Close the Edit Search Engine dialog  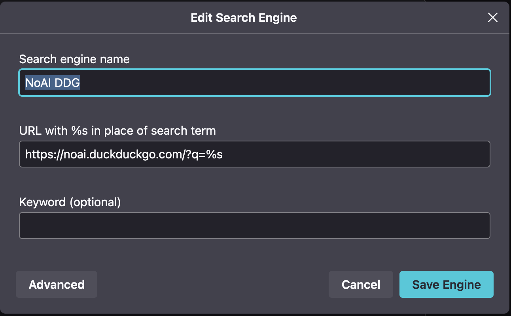click(492, 17)
